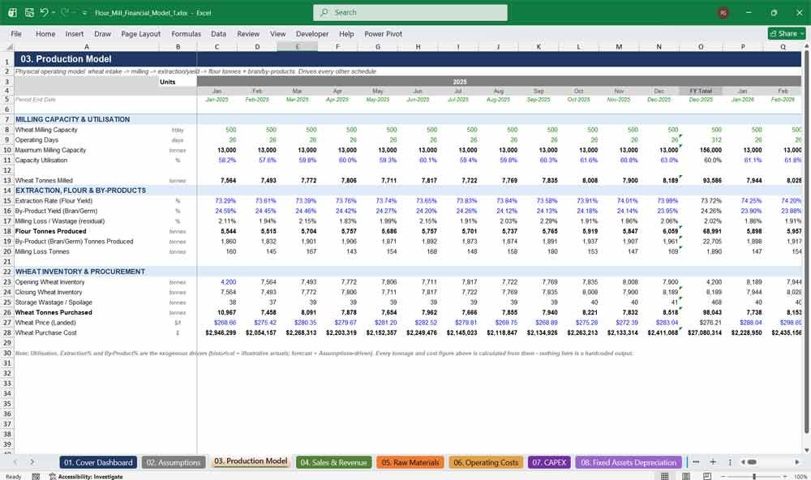Click the next sheet navigation arrow
The image size is (811, 480).
tap(32, 462)
